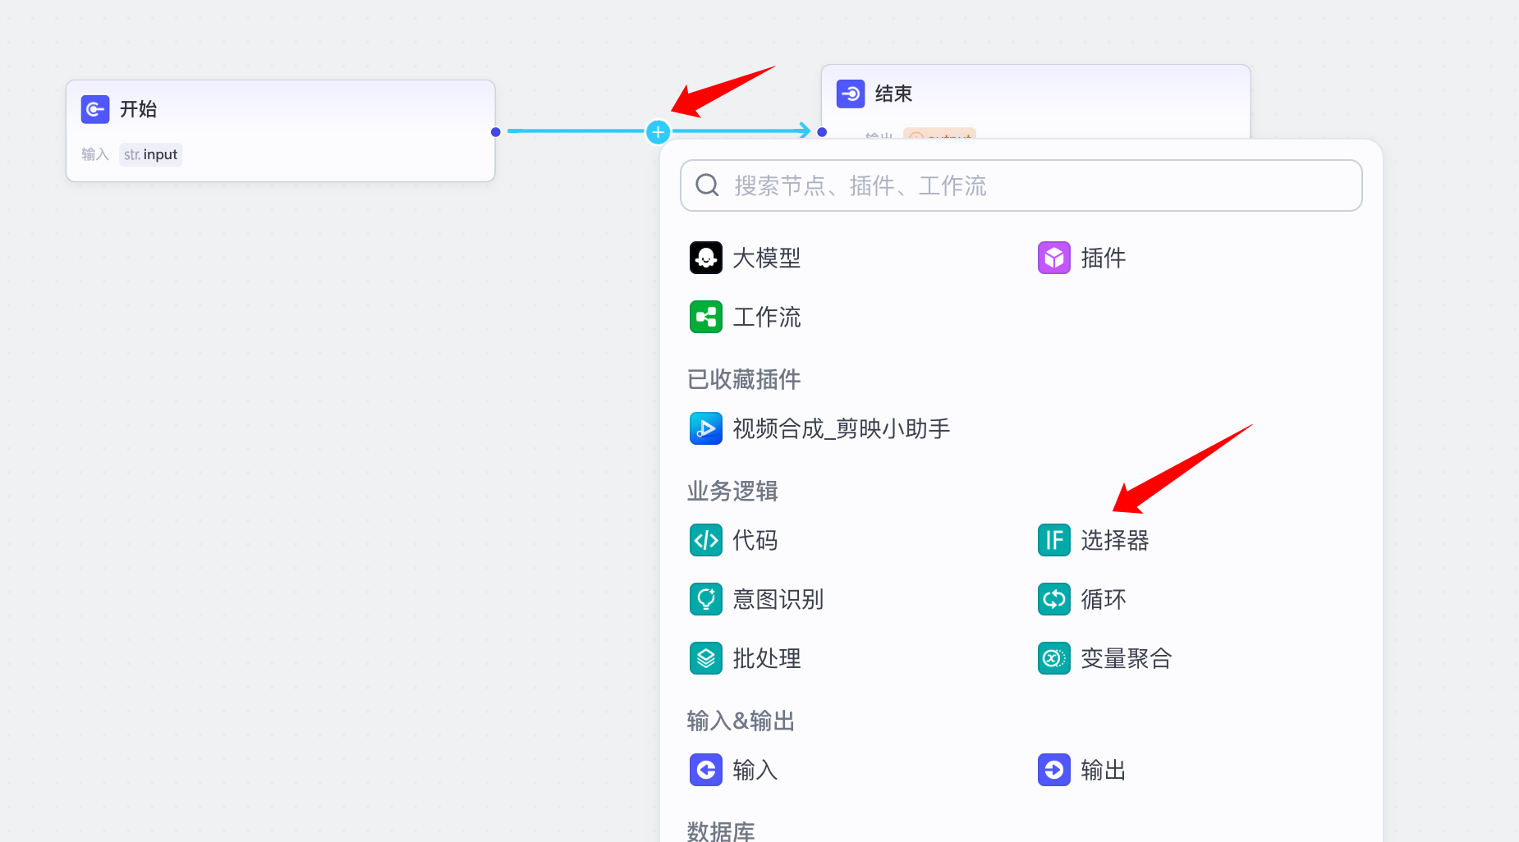Select the 代码 (Code) node icon
The width and height of the screenshot is (1519, 842).
pos(706,540)
